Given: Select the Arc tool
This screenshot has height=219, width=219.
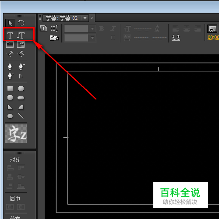Looking at the screenshot, I should [x=21, y=107].
